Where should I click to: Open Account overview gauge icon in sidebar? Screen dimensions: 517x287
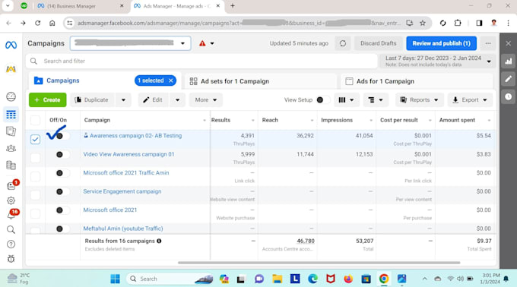pyautogui.click(x=11, y=96)
